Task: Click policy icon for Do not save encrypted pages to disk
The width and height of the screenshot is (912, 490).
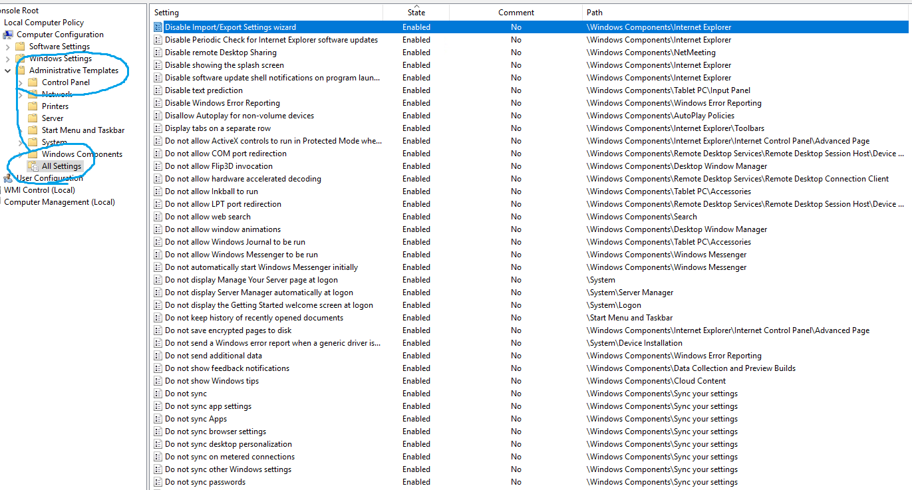Action: click(158, 330)
